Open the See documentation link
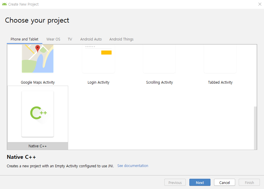This screenshot has height=189, width=264. tap(133, 166)
